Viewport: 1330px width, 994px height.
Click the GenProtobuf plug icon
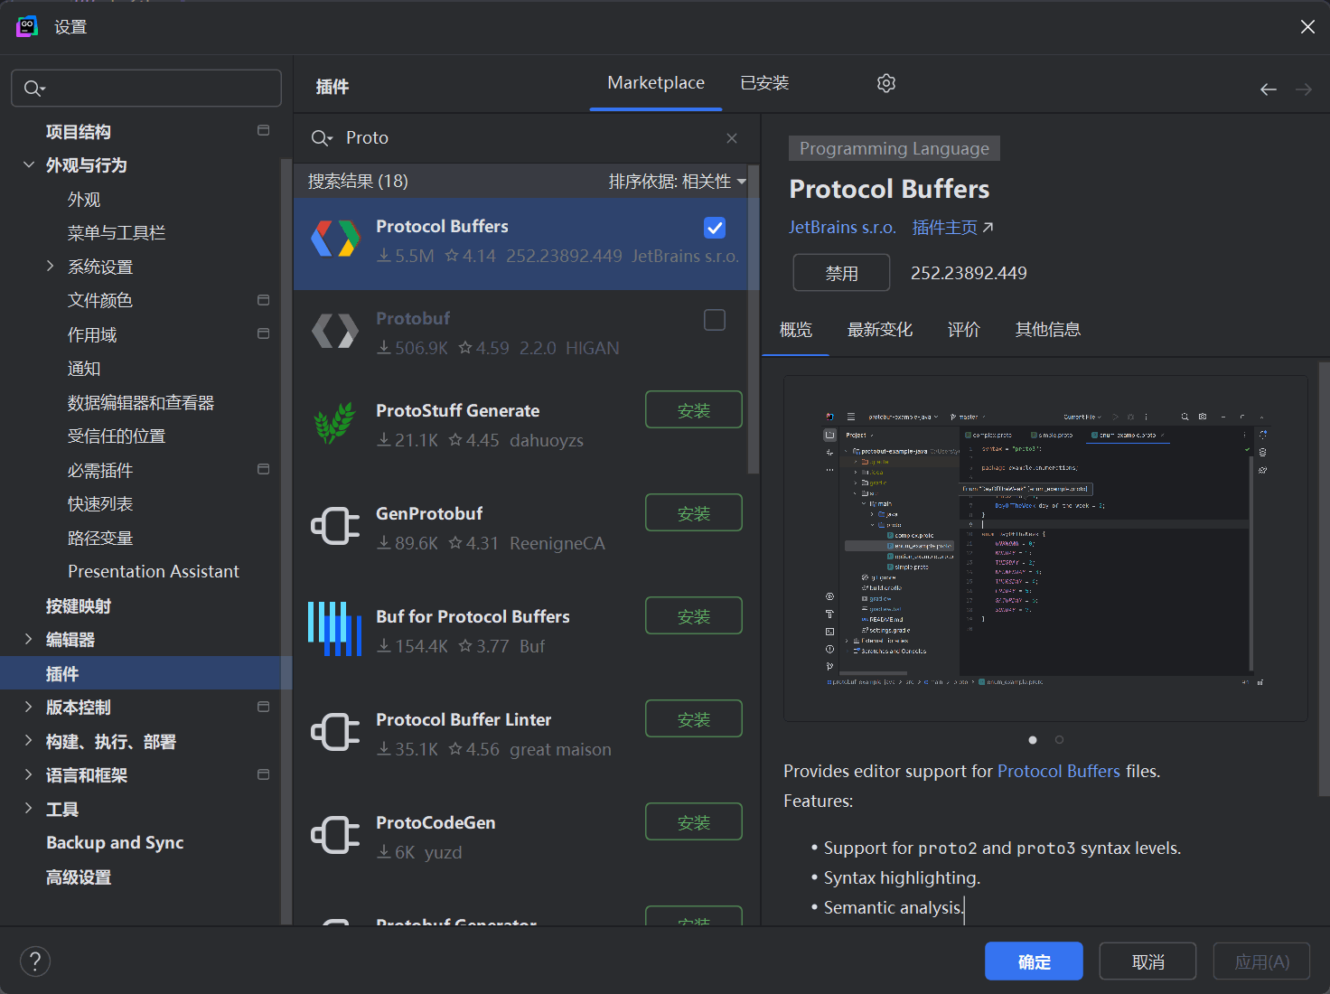coord(335,526)
